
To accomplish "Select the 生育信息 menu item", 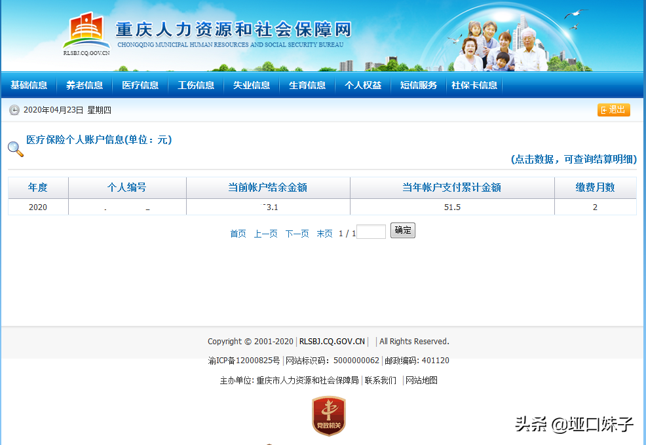I will click(x=307, y=85).
